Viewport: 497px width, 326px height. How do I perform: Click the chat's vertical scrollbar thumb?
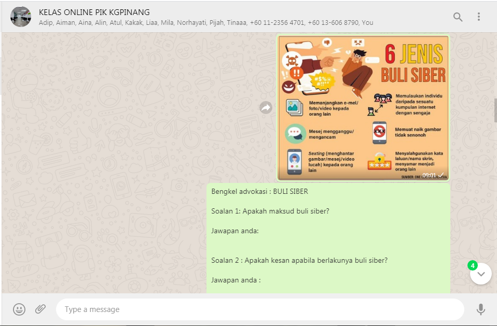click(x=495, y=110)
